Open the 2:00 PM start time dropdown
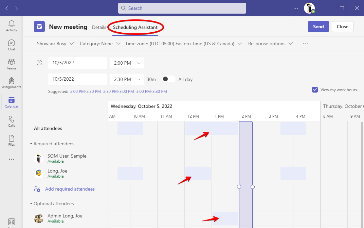The image size is (364, 228). 127,63
